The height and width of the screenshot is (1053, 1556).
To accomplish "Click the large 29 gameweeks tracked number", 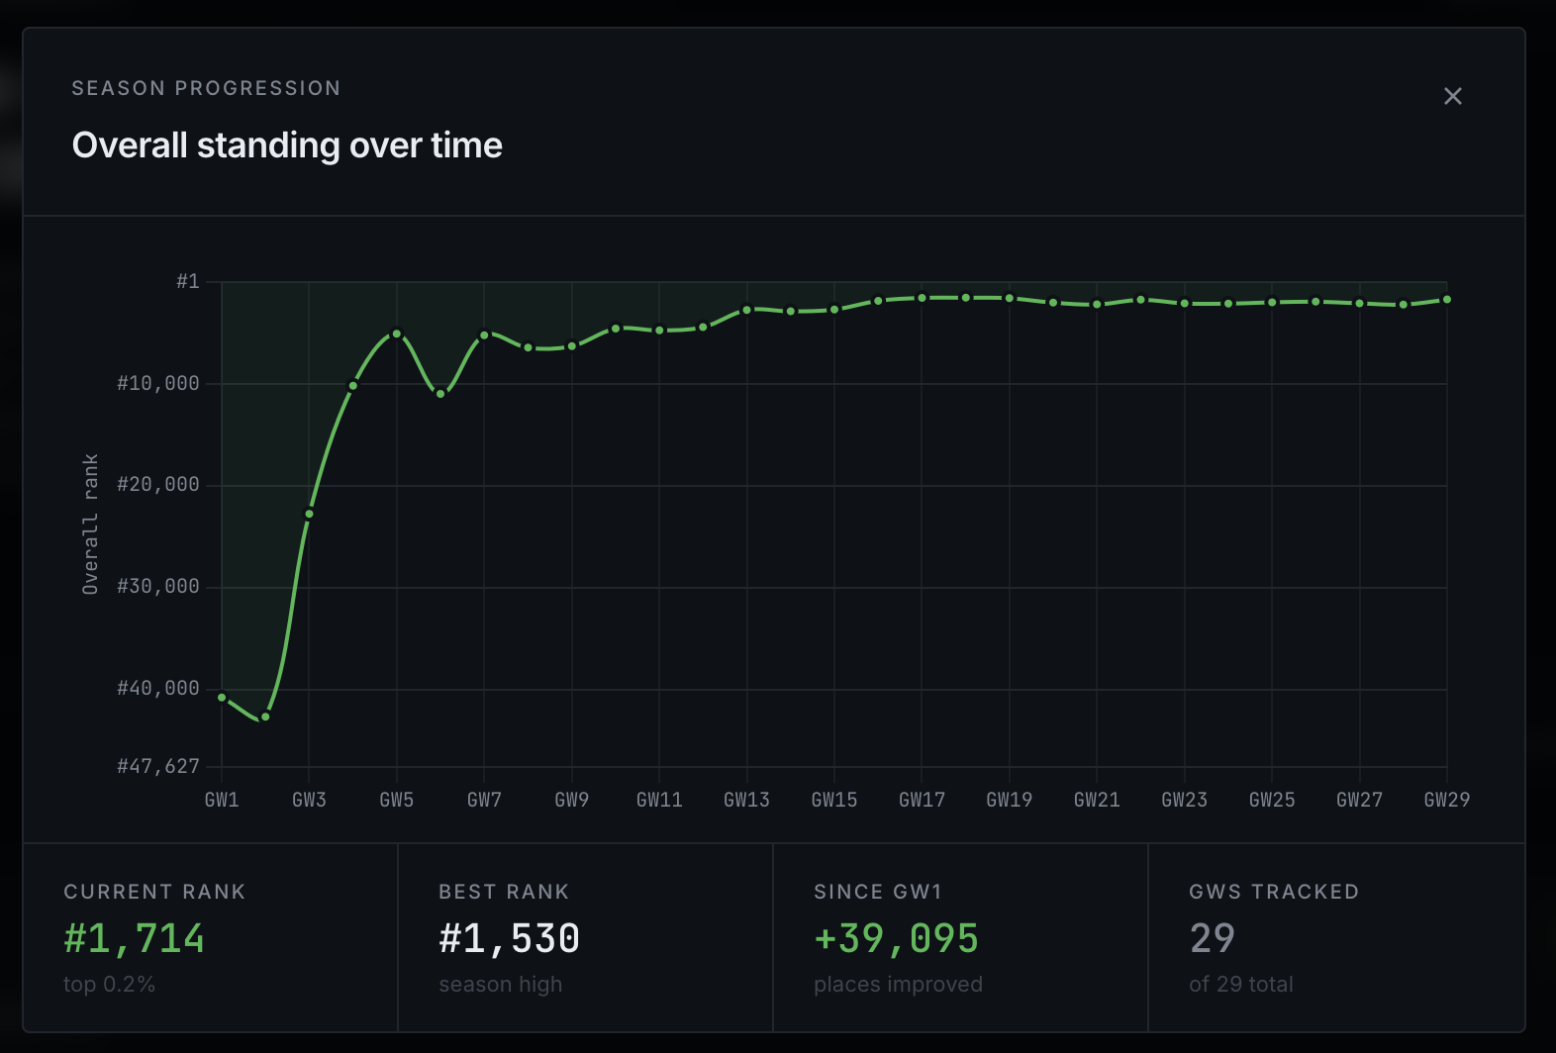I will coord(1213,938).
